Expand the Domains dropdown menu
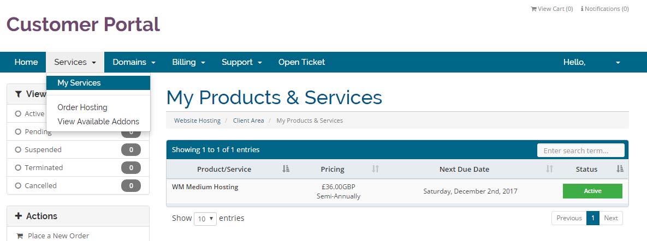This screenshot has height=241, width=647. pyautogui.click(x=134, y=62)
